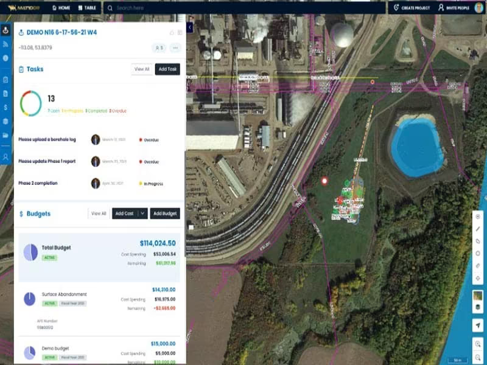Screen dimensions: 487x365
Task: Select the circle drawing tool on map
Action: (x=478, y=253)
